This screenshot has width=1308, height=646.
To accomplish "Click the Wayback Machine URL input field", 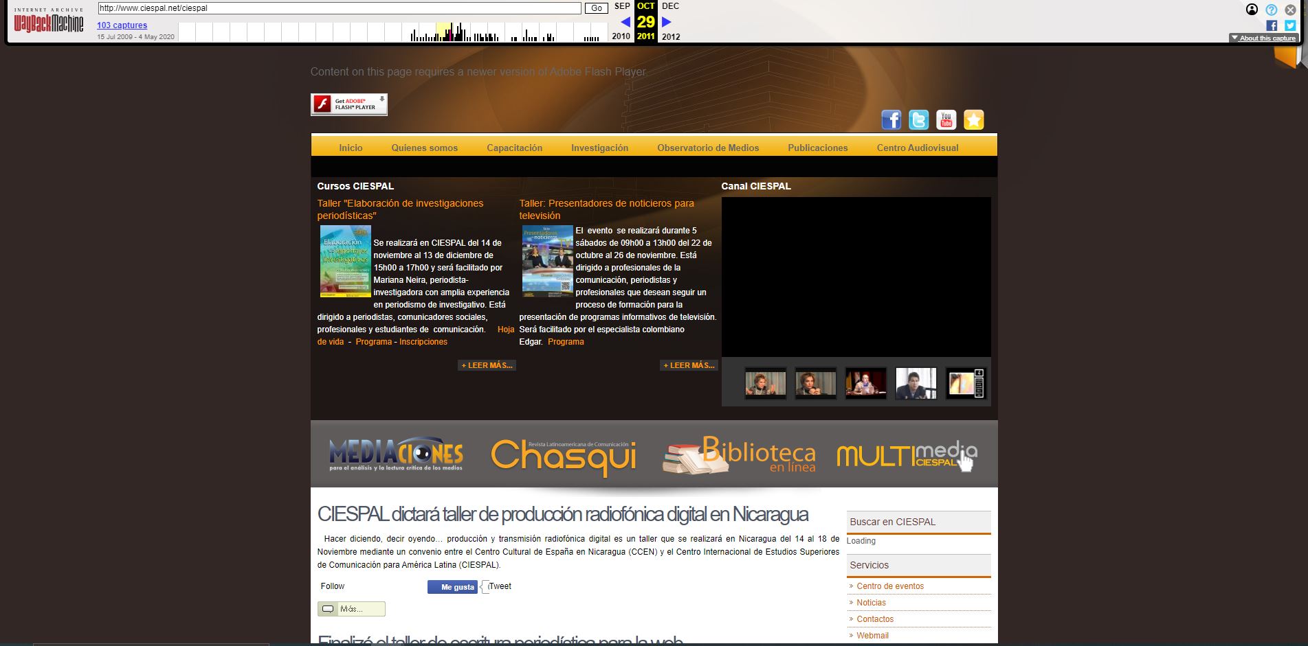I will (x=340, y=8).
